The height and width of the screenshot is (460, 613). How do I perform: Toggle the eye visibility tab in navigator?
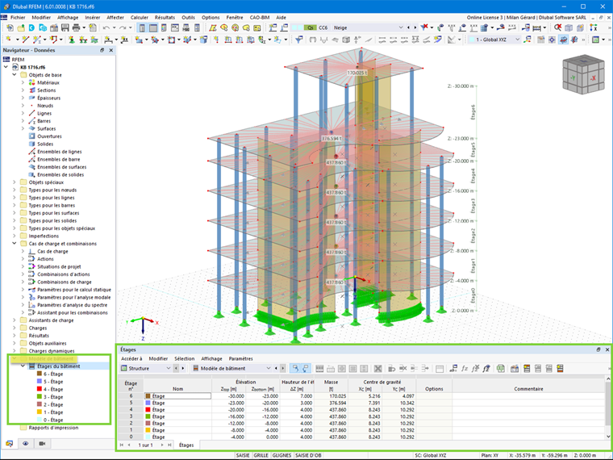(26, 444)
